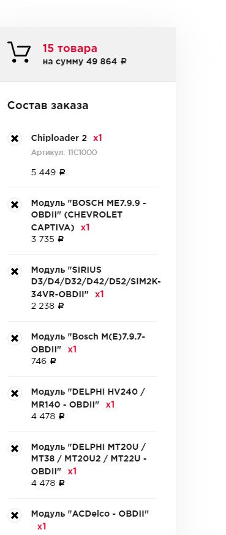Open DELPHI MT20U / MT38 product link

point(89,459)
